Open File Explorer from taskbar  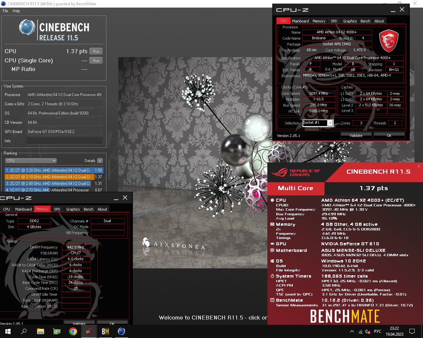pyautogui.click(x=40, y=331)
